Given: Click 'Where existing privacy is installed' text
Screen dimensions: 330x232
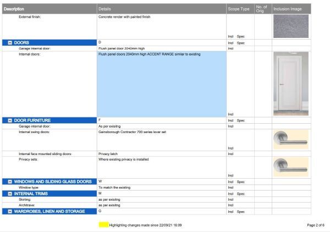Looking at the screenshot, I should pyautogui.click(x=124, y=159).
